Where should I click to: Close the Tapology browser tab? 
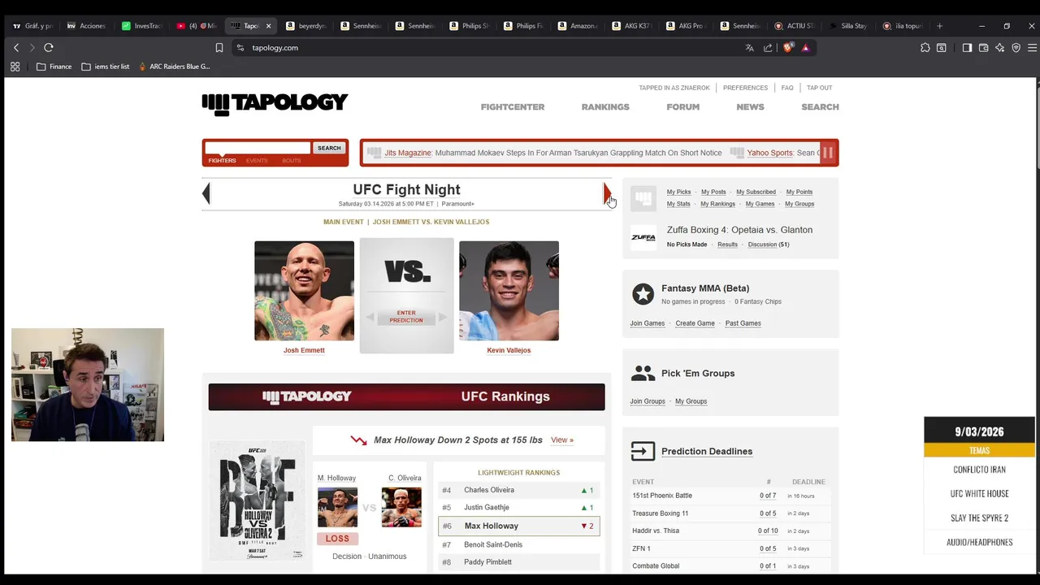(x=268, y=26)
